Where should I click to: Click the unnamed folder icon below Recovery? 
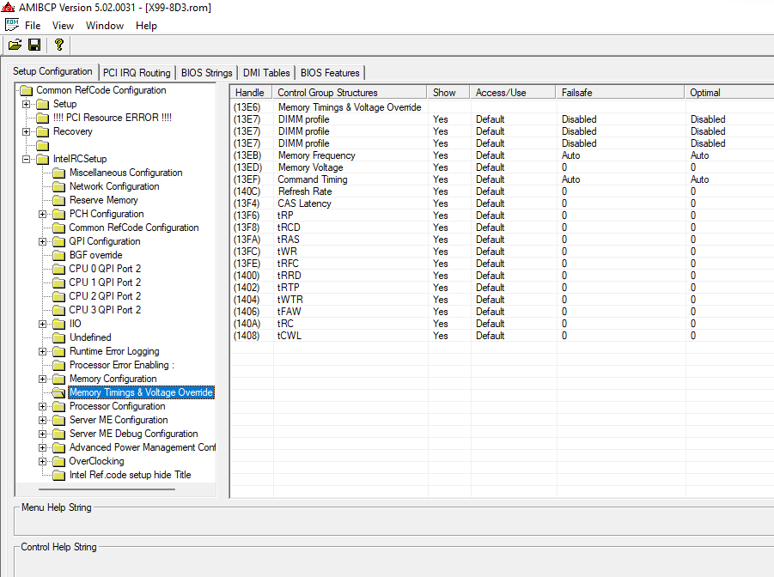[x=43, y=146]
